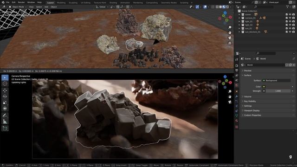Open the viewport Add menu

46,7
